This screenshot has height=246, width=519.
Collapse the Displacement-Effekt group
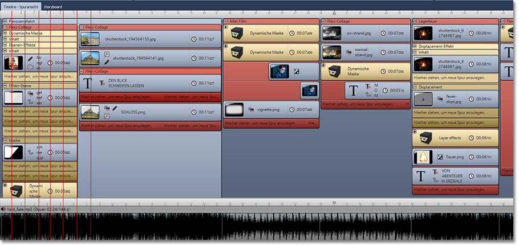point(415,46)
